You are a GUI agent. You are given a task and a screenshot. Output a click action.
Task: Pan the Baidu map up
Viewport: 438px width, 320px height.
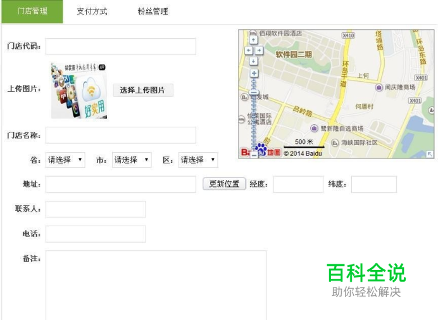click(x=253, y=40)
